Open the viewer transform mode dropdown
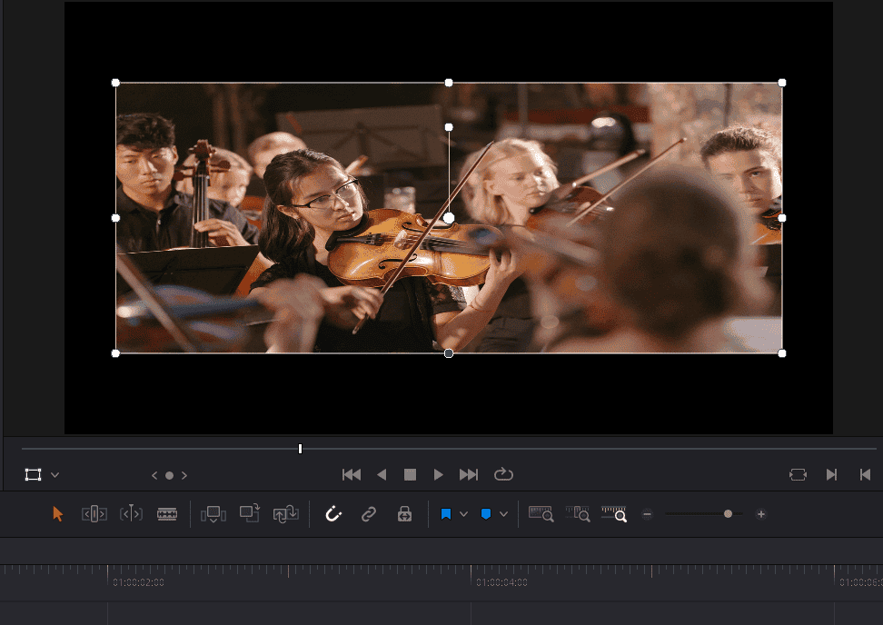The height and width of the screenshot is (625, 883). (x=53, y=474)
